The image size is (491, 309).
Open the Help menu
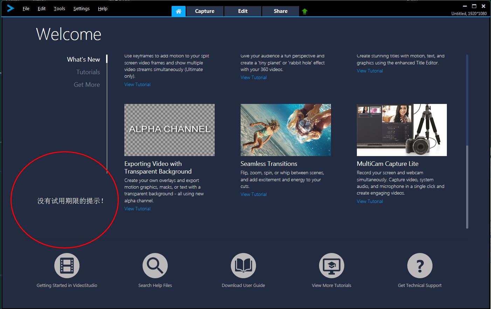pyautogui.click(x=103, y=8)
